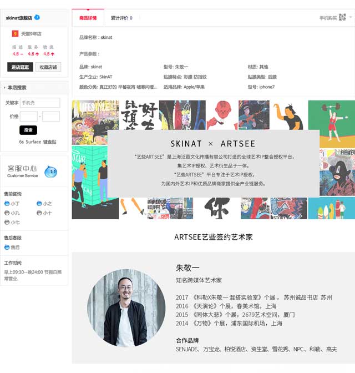Image resolution: width=355 pixels, height=373 pixels.
Task: Click the 物流 4.8 rating score
Action: [x=49, y=54]
